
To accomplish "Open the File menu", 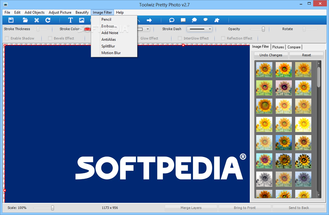I will coord(7,12).
